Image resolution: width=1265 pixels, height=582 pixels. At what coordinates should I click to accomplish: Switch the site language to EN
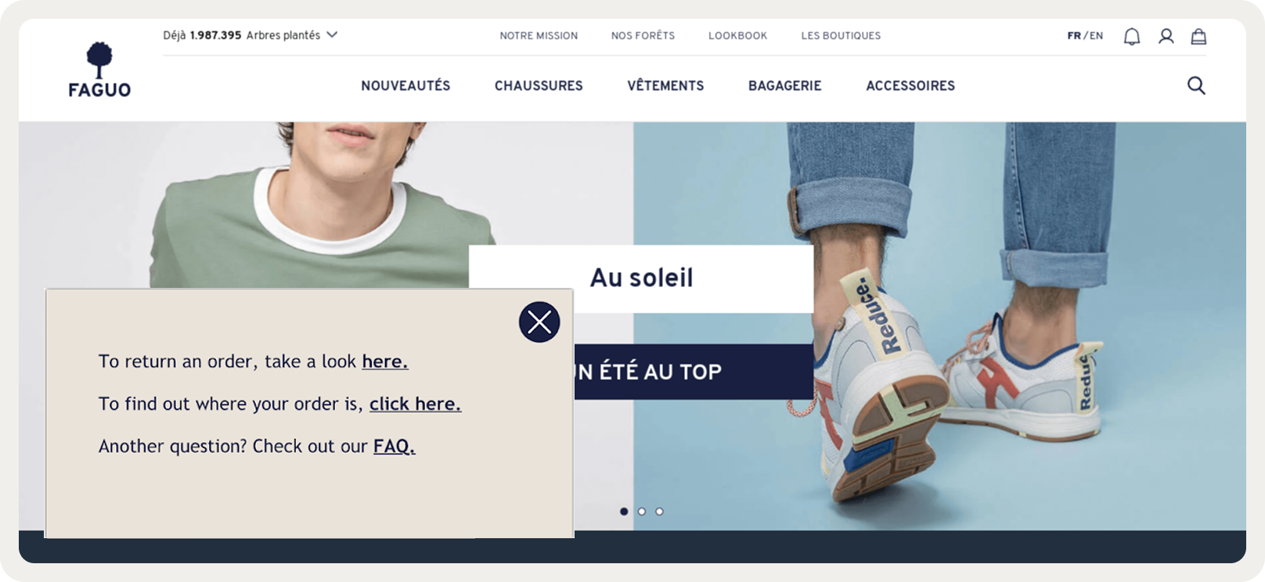click(1097, 36)
